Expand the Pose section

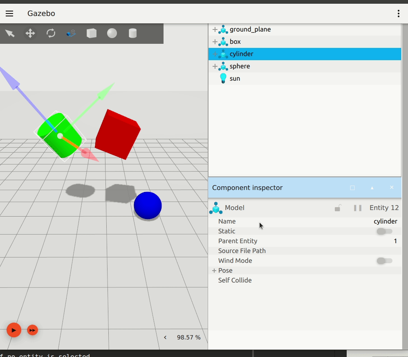click(x=214, y=271)
